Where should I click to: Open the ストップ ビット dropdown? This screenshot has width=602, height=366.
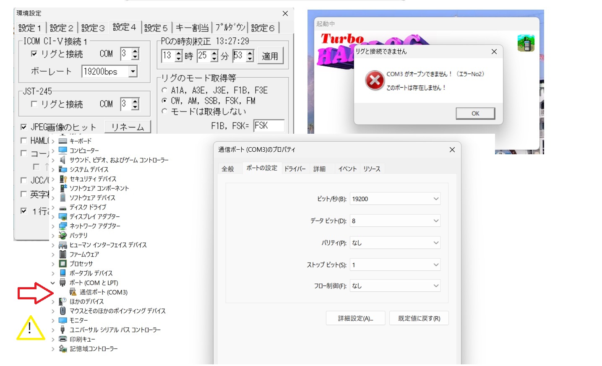tap(395, 265)
